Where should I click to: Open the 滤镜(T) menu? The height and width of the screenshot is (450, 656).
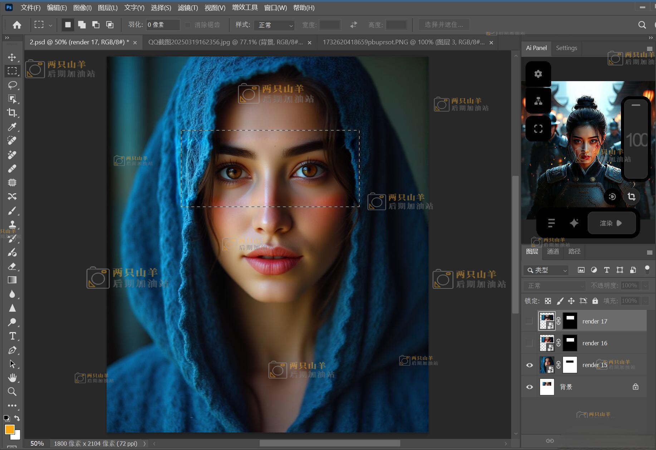tap(187, 8)
